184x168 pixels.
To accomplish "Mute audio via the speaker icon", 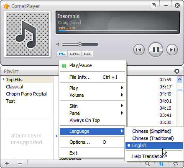I will (58, 44).
